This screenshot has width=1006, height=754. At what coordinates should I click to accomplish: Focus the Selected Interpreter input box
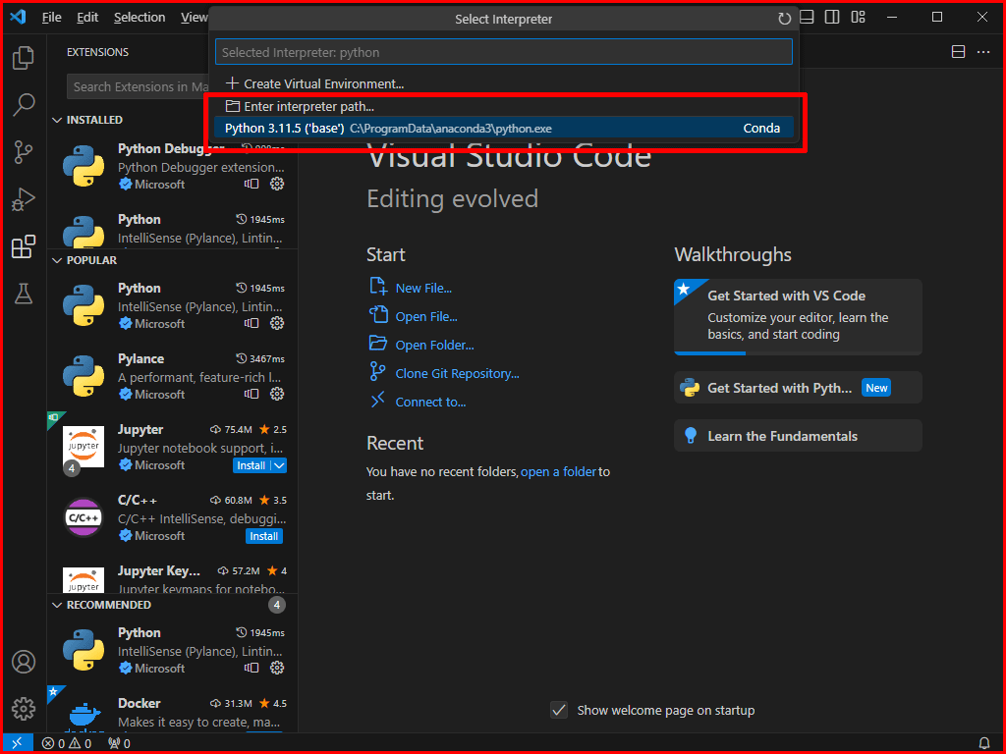coord(504,52)
